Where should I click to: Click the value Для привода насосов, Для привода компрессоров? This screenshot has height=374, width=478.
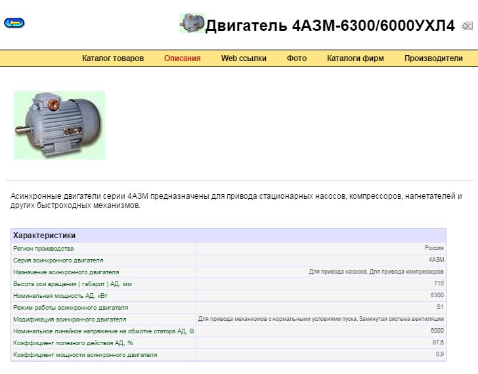pyautogui.click(x=376, y=272)
